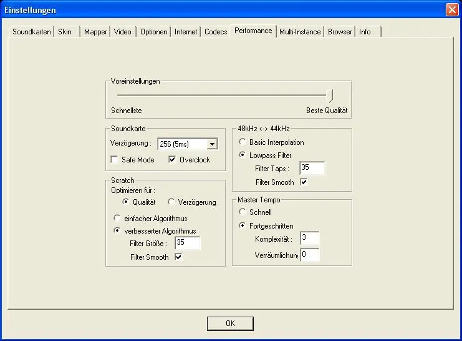This screenshot has width=462, height=341.
Task: Switch to the Soundkarten tab
Action: click(x=31, y=32)
